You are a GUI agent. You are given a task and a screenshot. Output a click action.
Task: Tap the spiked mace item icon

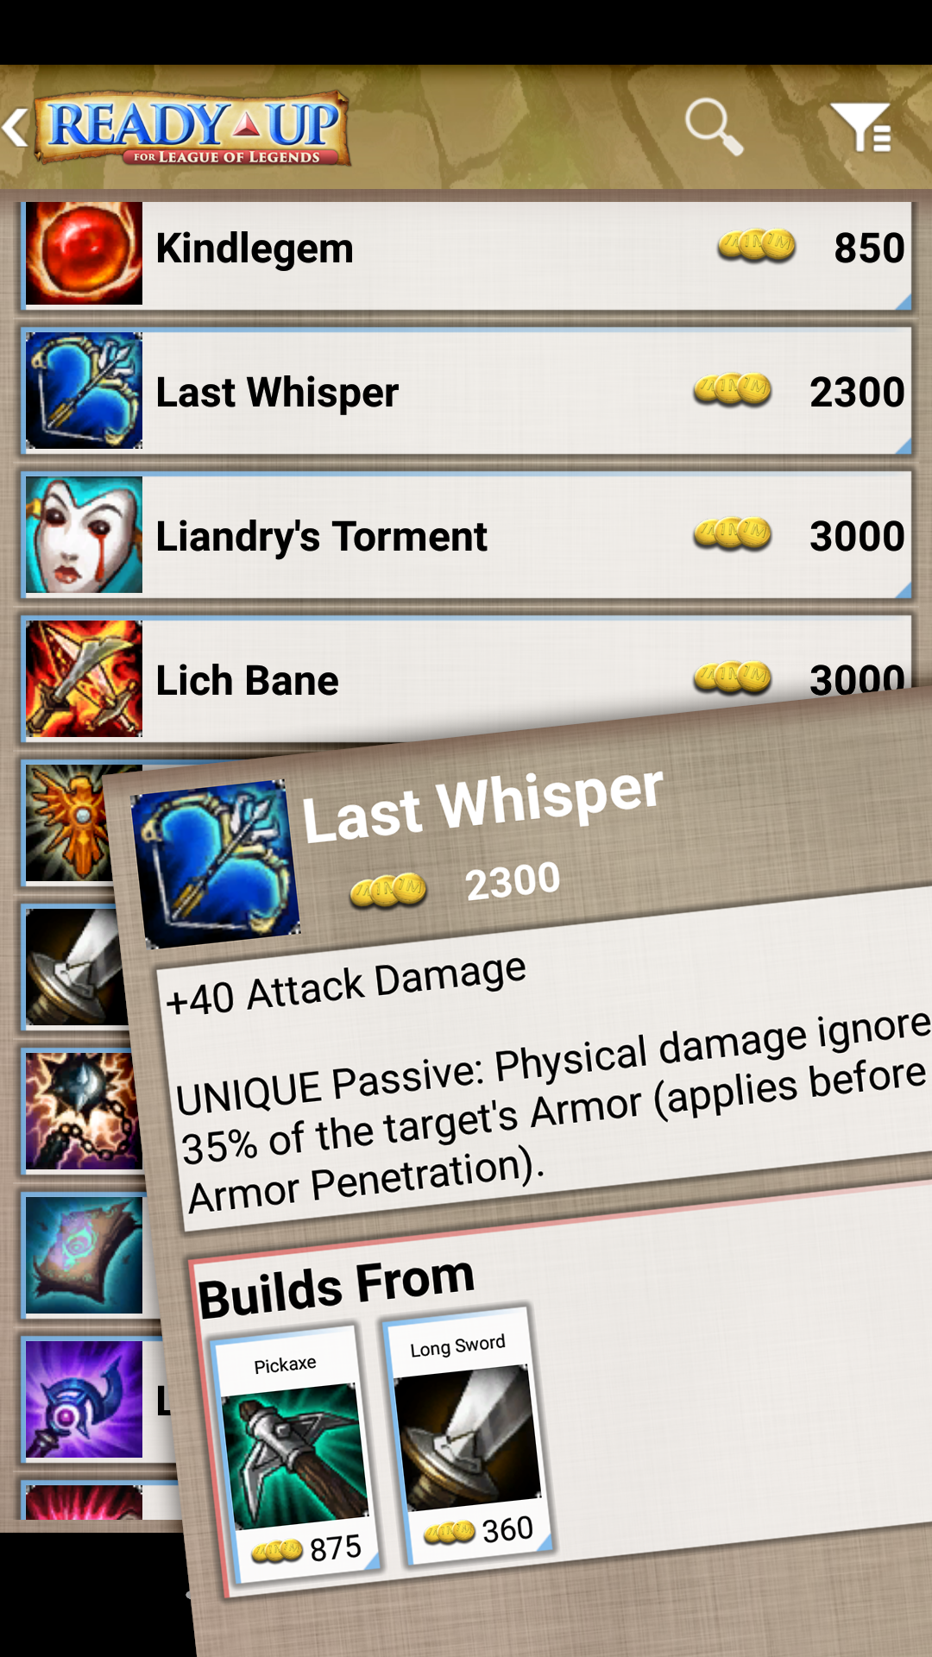(x=82, y=1111)
